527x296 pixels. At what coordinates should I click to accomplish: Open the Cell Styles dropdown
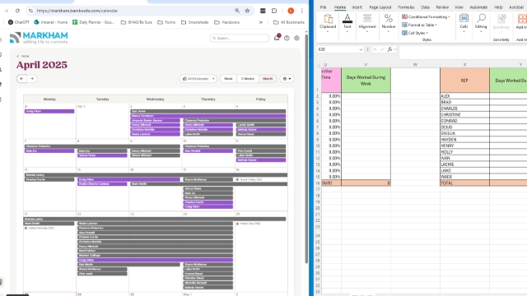[415, 33]
